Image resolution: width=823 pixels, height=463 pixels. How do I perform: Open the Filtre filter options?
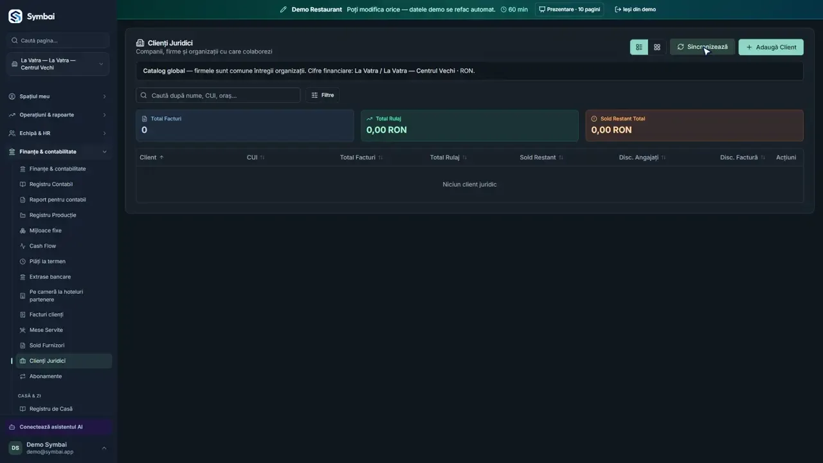[322, 95]
